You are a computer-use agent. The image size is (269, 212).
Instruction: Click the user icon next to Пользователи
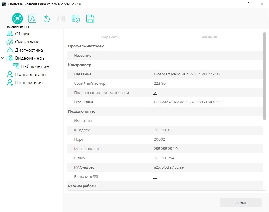point(10,74)
